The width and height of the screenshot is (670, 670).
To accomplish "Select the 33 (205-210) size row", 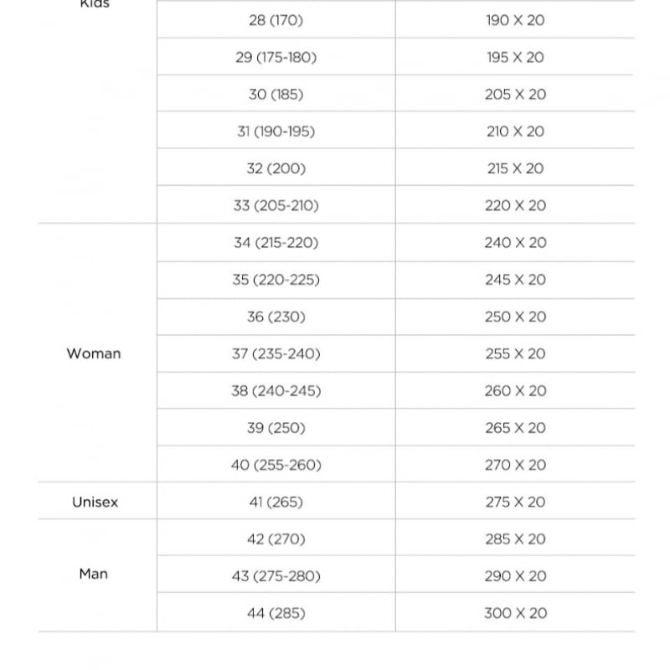I will (x=276, y=206).
